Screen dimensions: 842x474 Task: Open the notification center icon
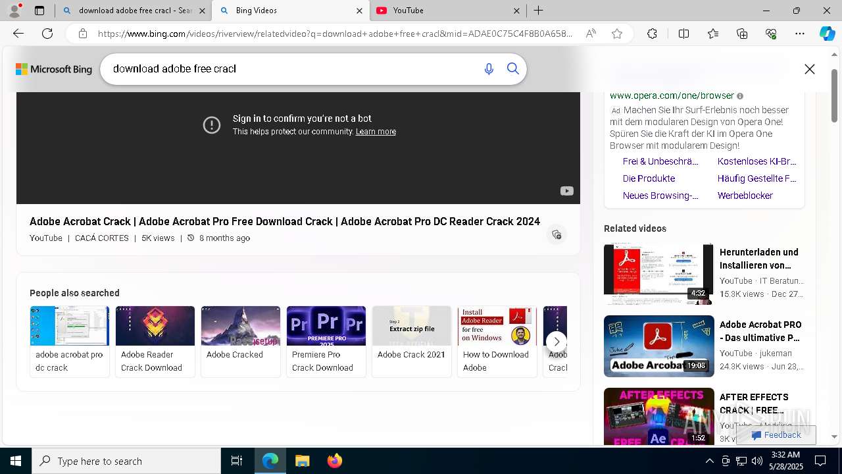[820, 461]
